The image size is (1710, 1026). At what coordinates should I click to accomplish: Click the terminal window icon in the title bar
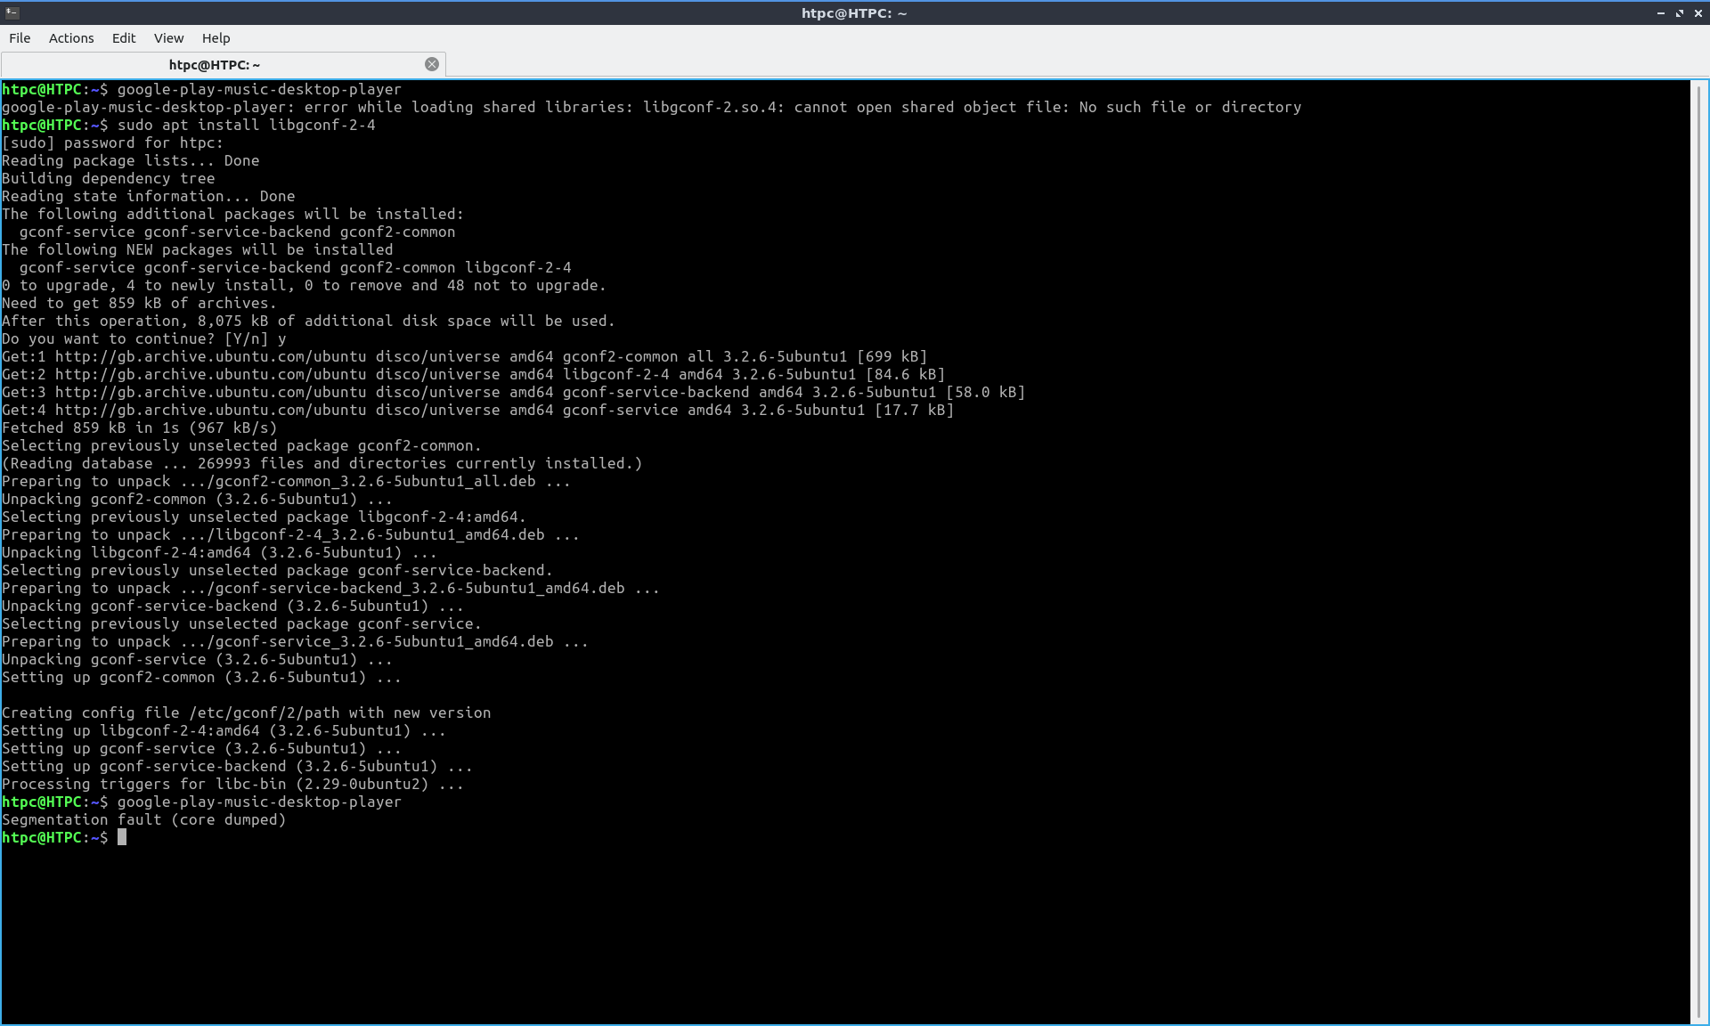12,12
